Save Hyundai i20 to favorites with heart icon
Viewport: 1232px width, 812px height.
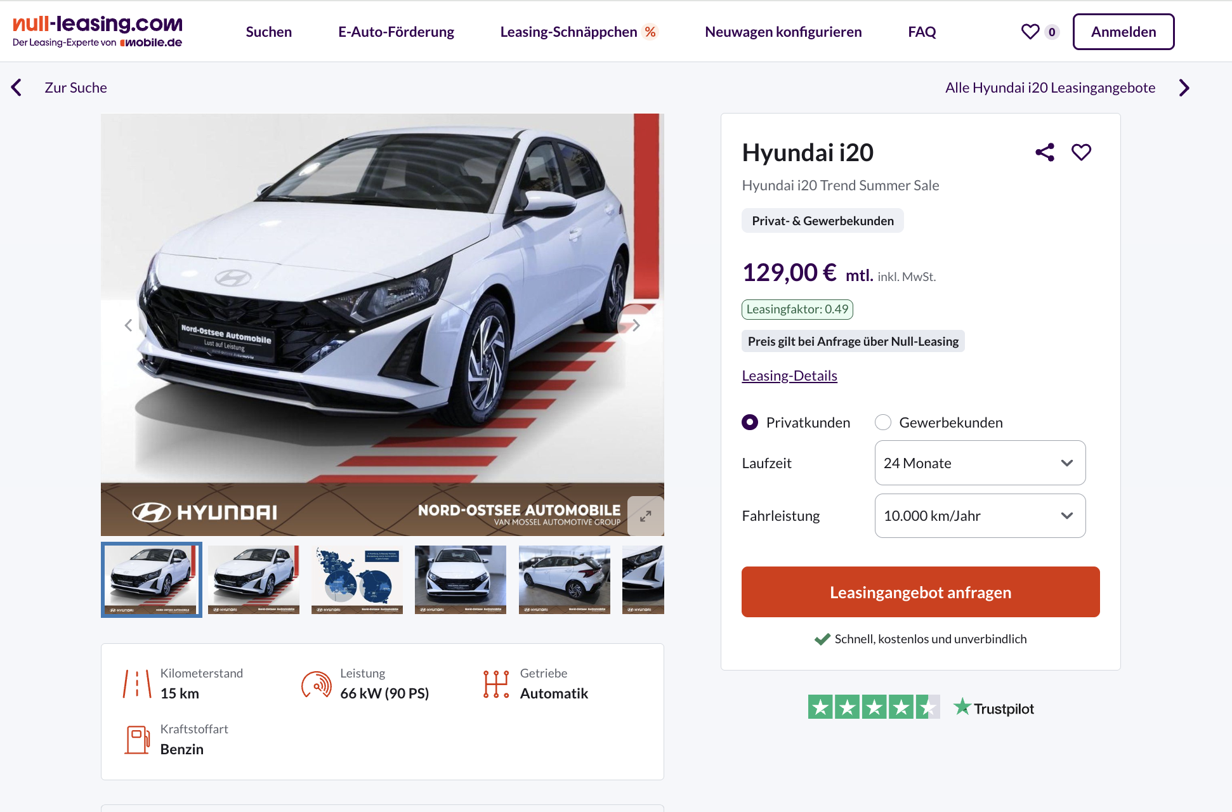point(1082,152)
